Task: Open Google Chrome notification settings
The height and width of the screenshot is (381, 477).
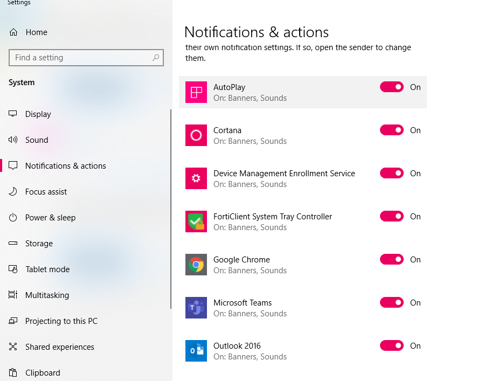Action: click(303, 265)
